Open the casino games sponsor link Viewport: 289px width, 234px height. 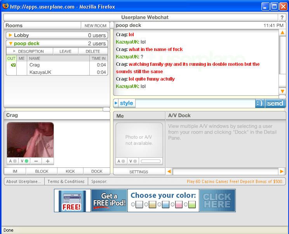[x=235, y=181]
